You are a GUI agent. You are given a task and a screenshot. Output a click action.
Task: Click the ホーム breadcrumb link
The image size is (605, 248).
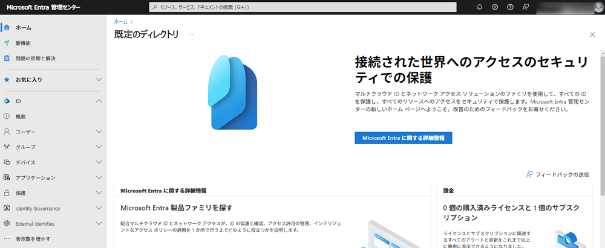tap(121, 22)
